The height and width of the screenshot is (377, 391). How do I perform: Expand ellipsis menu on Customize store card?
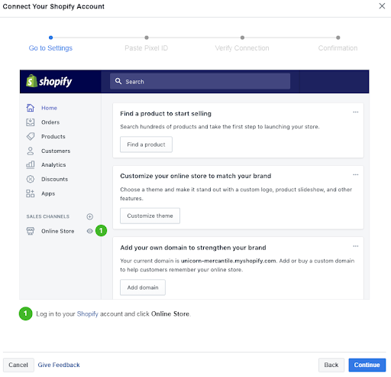coord(356,174)
